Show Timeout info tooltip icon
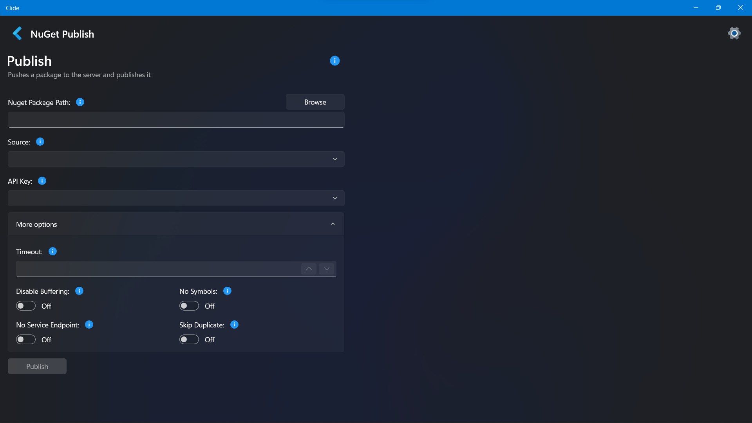This screenshot has width=752, height=423. tap(52, 251)
